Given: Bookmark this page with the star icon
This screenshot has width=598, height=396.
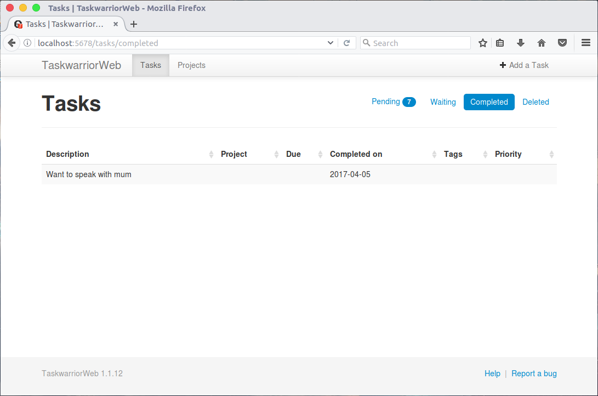Looking at the screenshot, I should 483,43.
